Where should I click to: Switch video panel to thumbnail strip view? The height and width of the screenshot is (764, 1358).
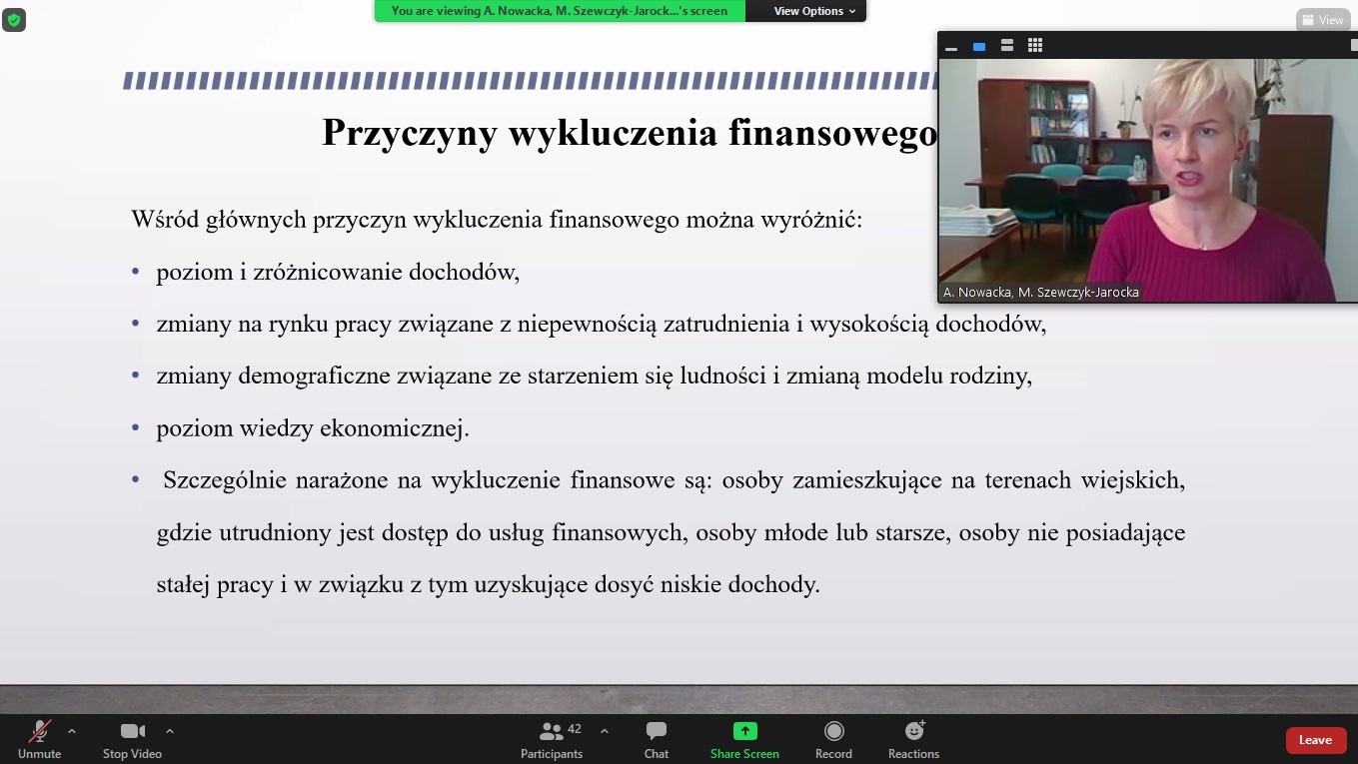tap(1007, 46)
